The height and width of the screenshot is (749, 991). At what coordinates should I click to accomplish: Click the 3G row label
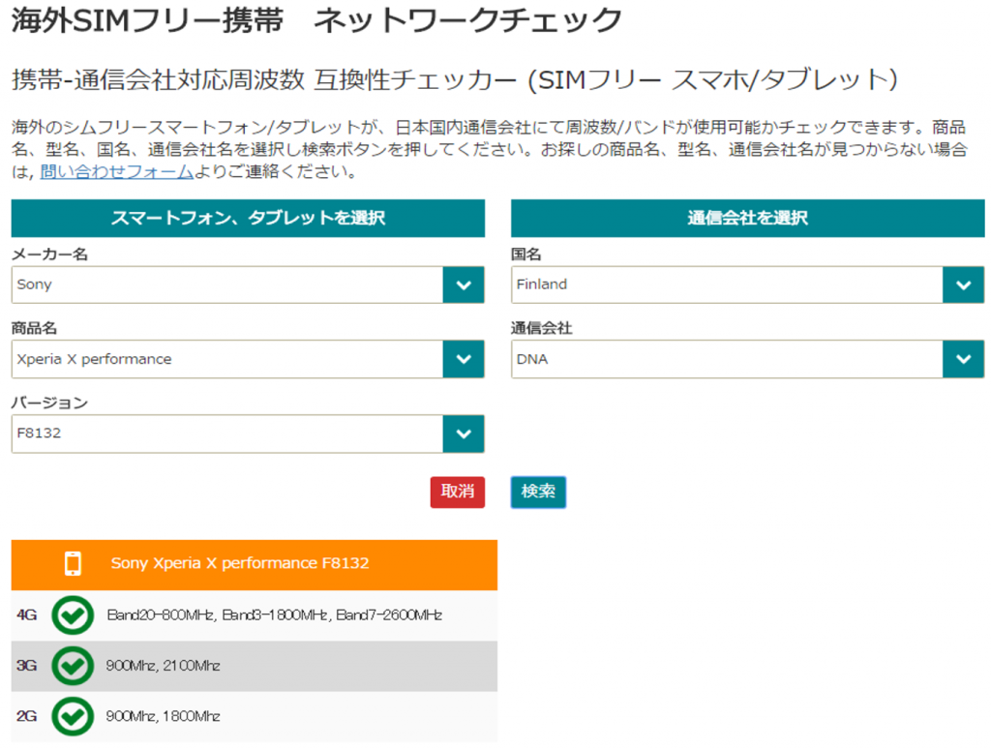point(26,666)
